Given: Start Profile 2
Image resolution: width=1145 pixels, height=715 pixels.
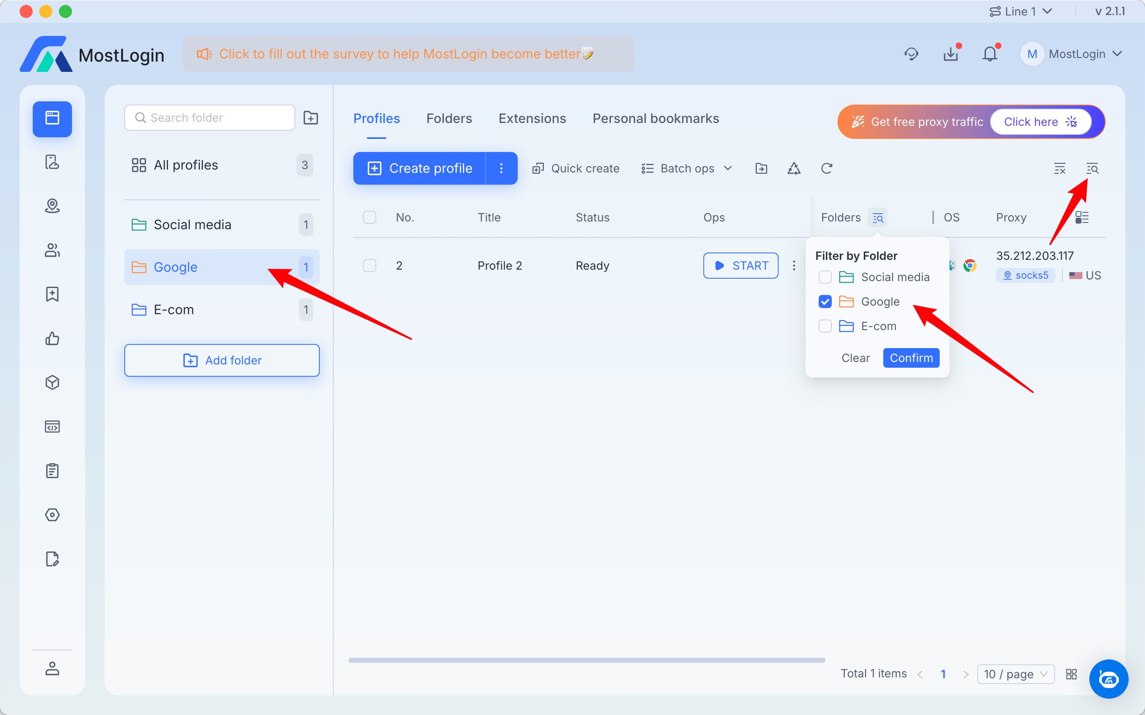Looking at the screenshot, I should (x=741, y=266).
